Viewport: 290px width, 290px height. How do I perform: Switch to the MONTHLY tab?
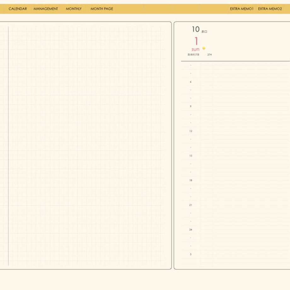point(74,9)
